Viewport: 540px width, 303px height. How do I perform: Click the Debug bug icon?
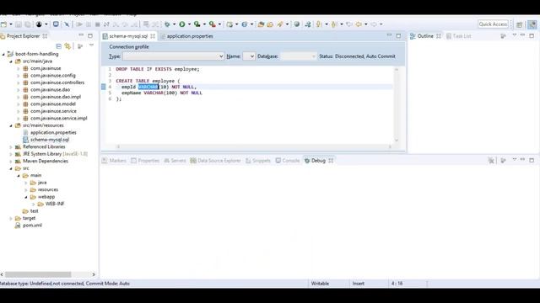pos(167,24)
